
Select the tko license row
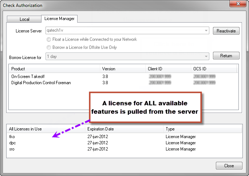pos(125,137)
